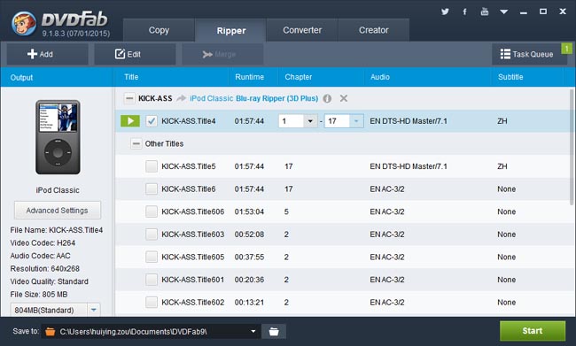
Task: Click the File Name: KICK-ASS.Title4 text
Action: click(56, 230)
